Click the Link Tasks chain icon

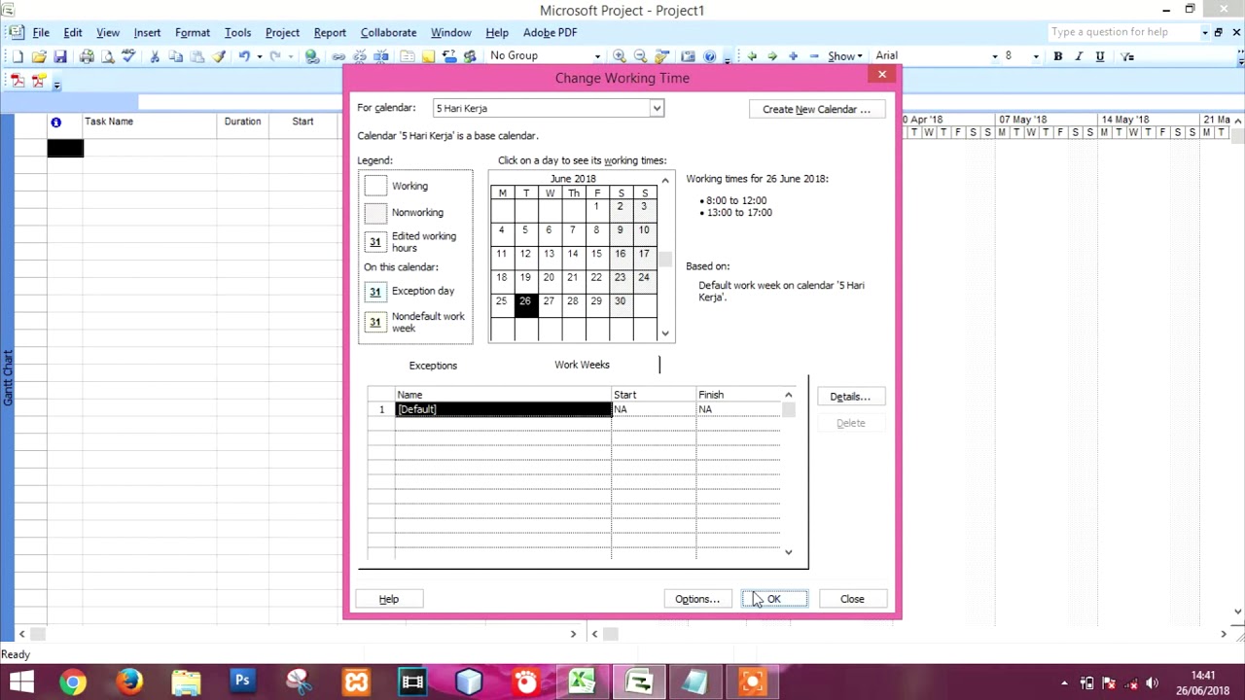pos(338,56)
